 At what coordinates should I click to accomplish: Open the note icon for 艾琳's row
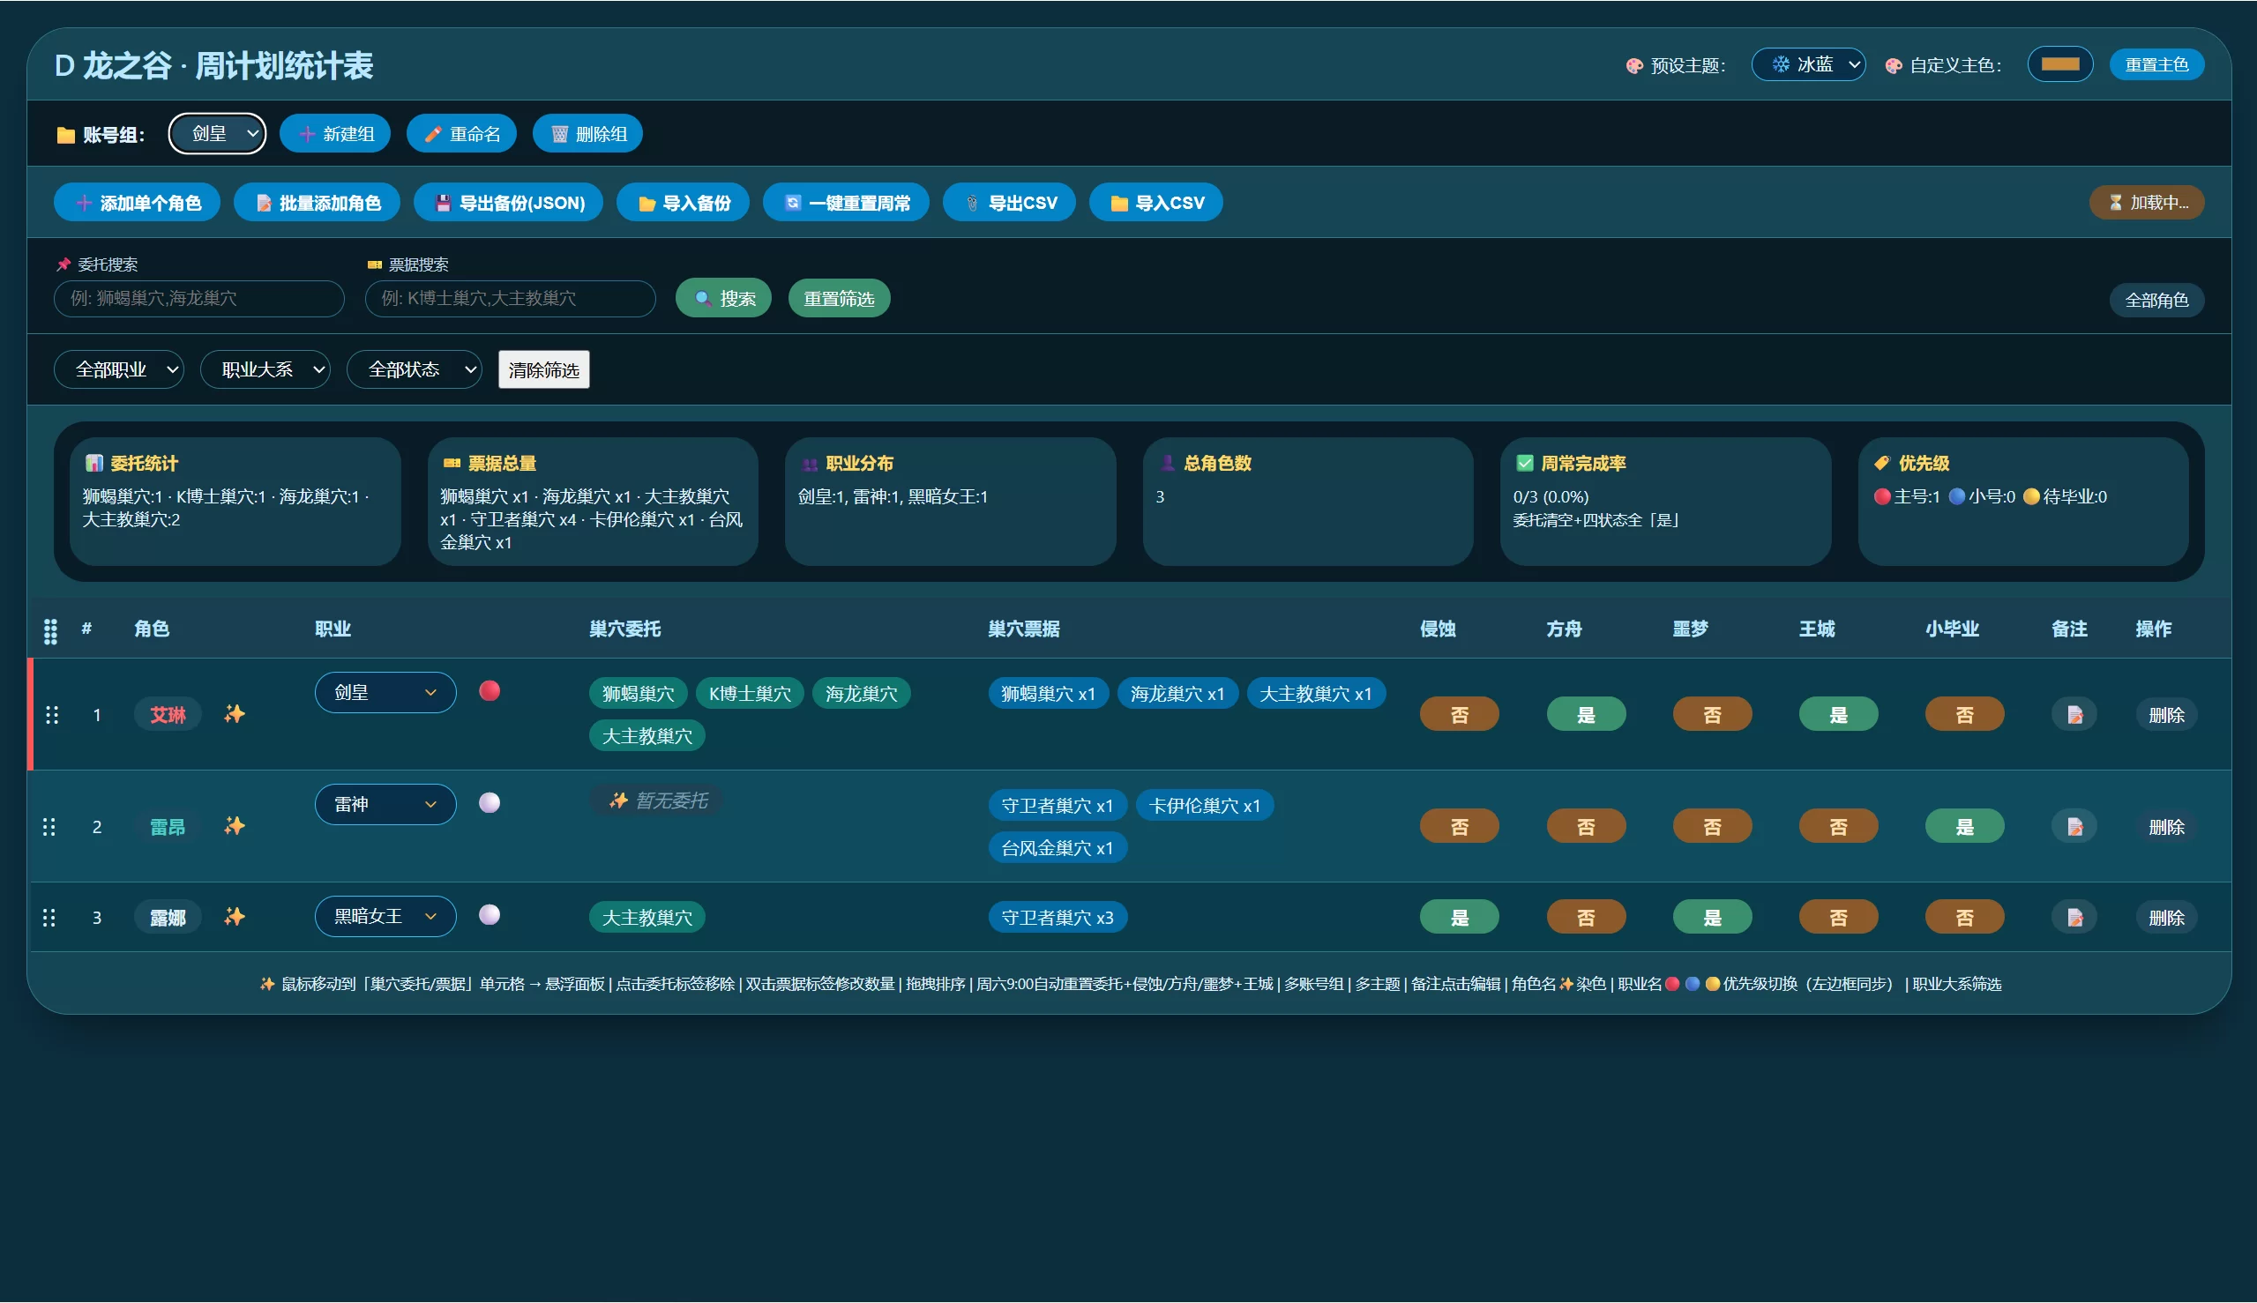(2074, 715)
